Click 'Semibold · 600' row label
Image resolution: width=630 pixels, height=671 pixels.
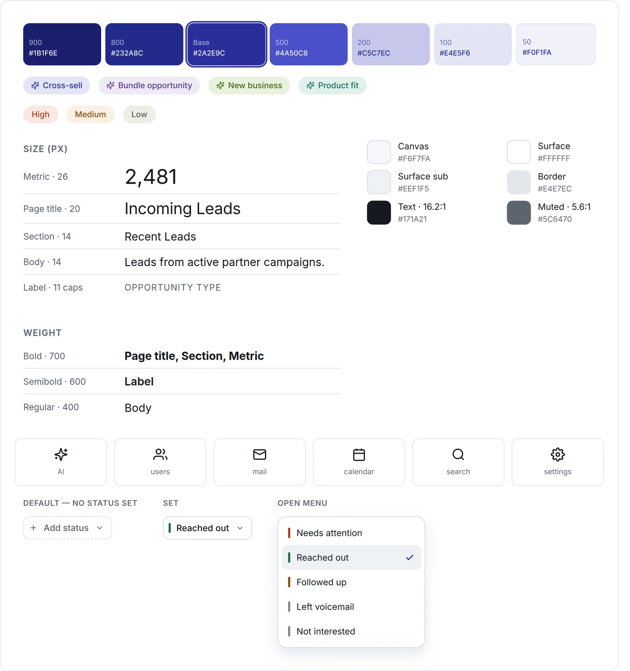click(54, 382)
